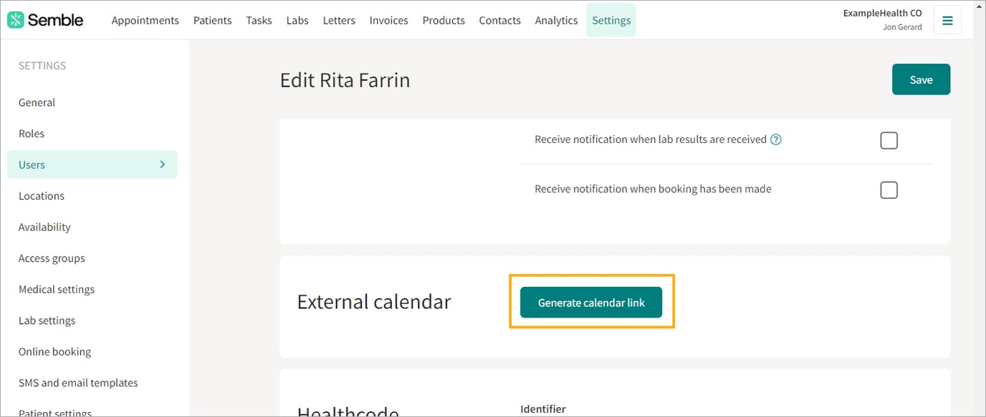Open the hamburger menu in top right
This screenshot has width=986, height=417.
pyautogui.click(x=947, y=19)
